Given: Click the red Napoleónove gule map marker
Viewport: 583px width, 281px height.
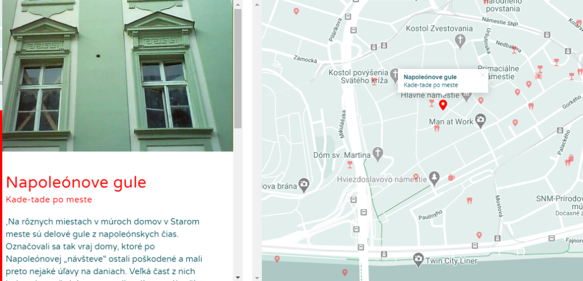Looking at the screenshot, I should (x=443, y=105).
